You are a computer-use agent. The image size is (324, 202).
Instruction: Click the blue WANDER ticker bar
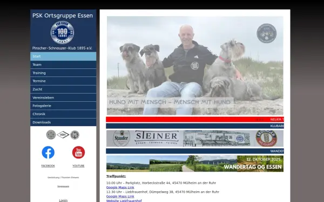pyautogui.click(x=195, y=151)
